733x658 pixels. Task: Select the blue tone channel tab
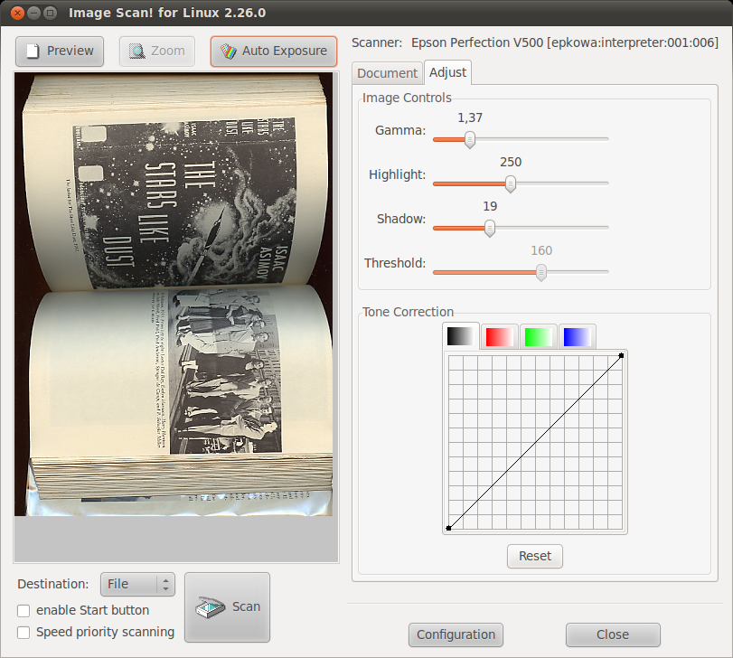tap(577, 336)
